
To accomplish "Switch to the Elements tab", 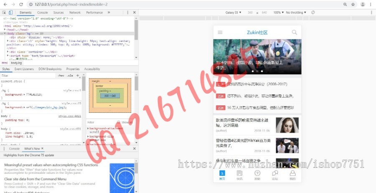I will (x=25, y=13).
